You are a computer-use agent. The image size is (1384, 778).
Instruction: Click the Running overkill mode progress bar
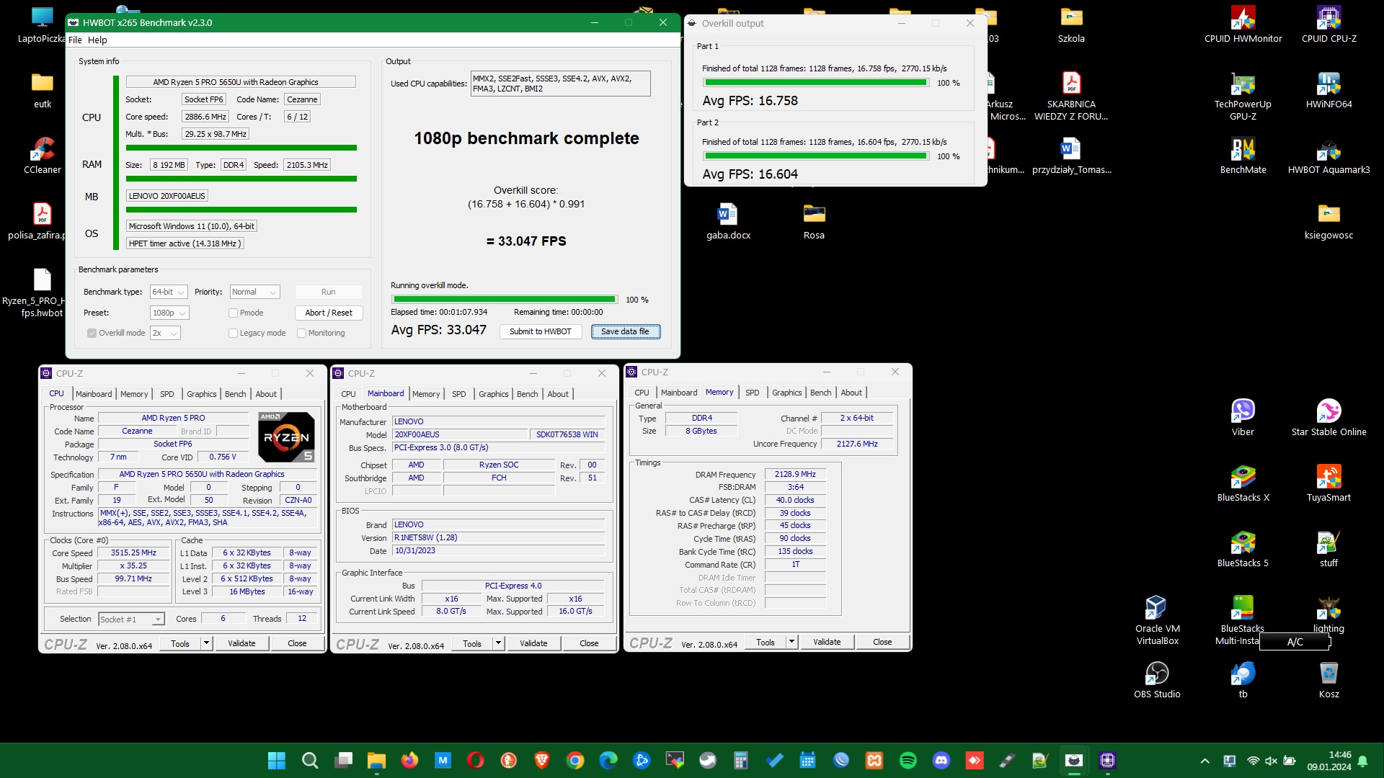point(505,299)
